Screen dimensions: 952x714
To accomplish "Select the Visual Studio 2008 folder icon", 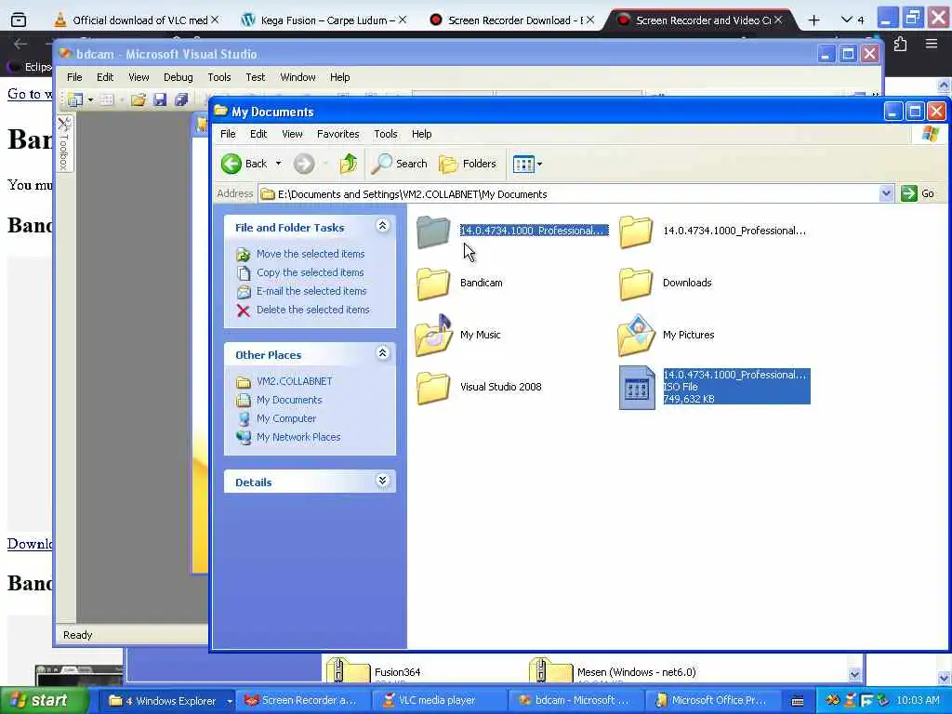I will (x=433, y=388).
